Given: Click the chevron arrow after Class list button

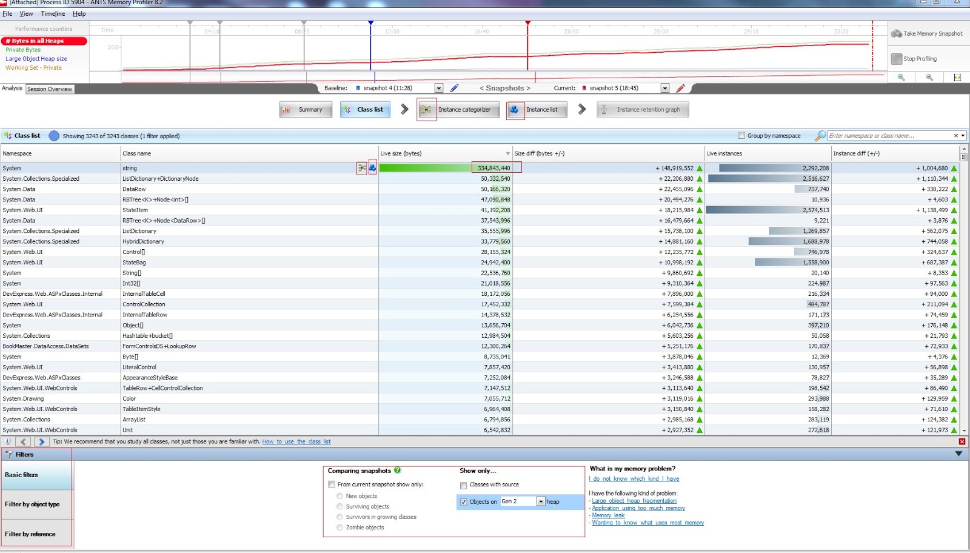Looking at the screenshot, I should [x=404, y=110].
